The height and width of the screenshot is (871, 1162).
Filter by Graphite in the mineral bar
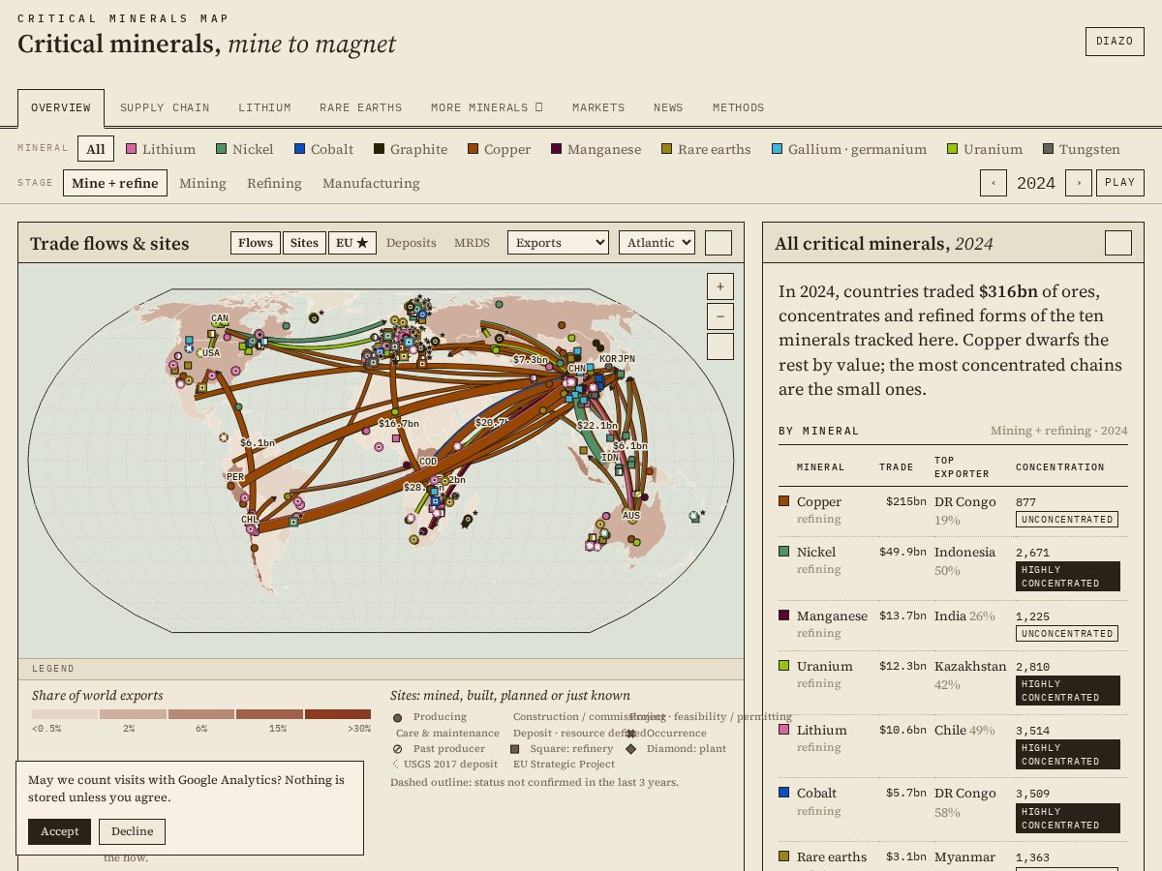pyautogui.click(x=411, y=149)
